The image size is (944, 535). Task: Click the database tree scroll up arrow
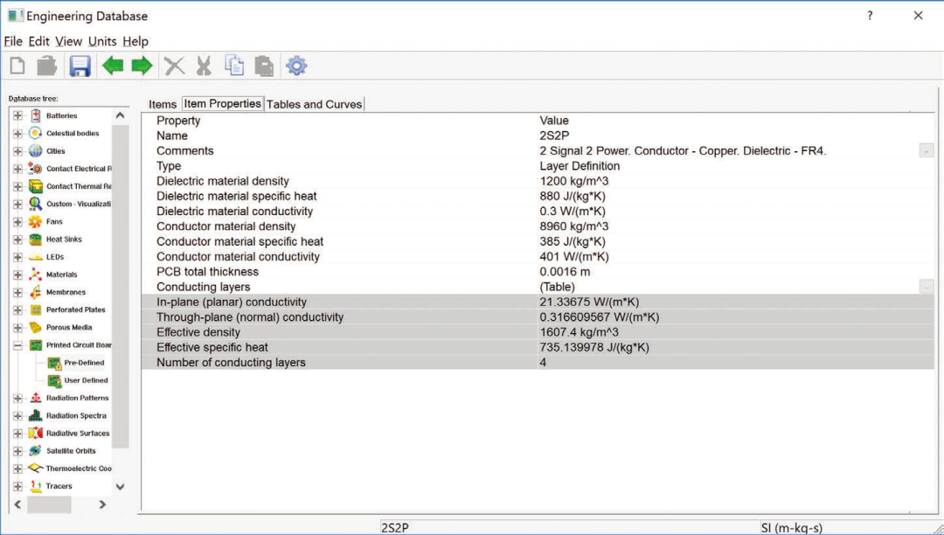[121, 115]
